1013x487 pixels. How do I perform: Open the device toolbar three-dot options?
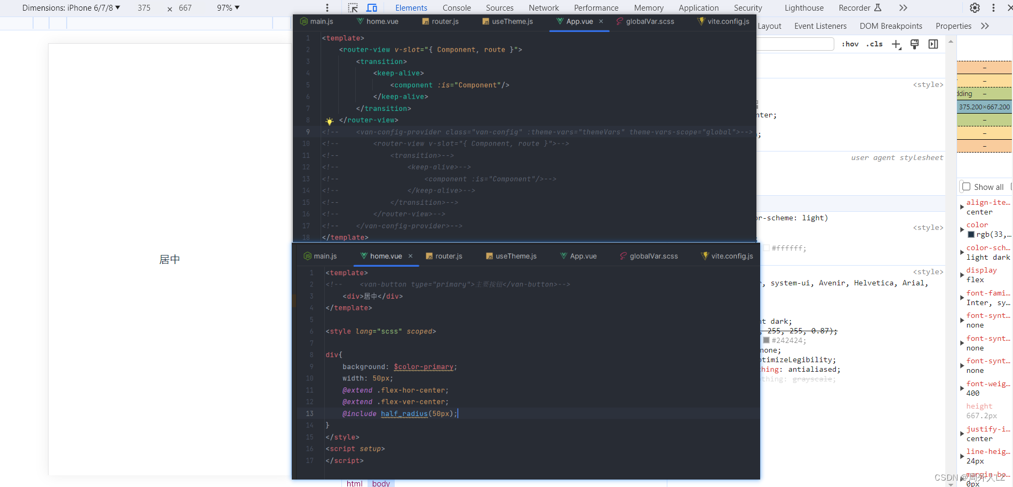click(328, 8)
